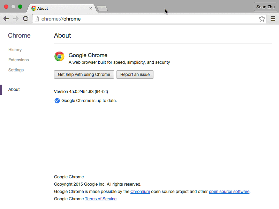Open Settings from the sidebar
The image size is (279, 209).
(x=16, y=70)
